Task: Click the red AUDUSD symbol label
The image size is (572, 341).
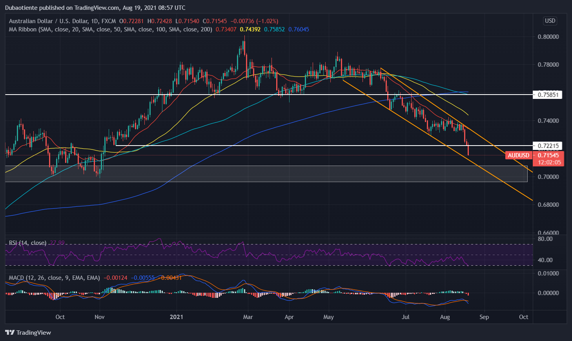Action: pyautogui.click(x=519, y=155)
